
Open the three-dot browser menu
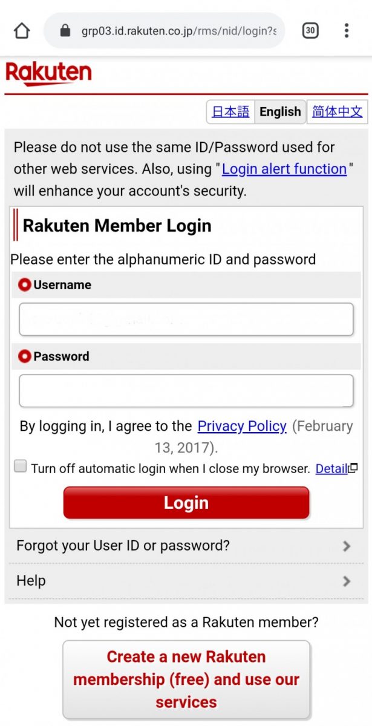[347, 31]
